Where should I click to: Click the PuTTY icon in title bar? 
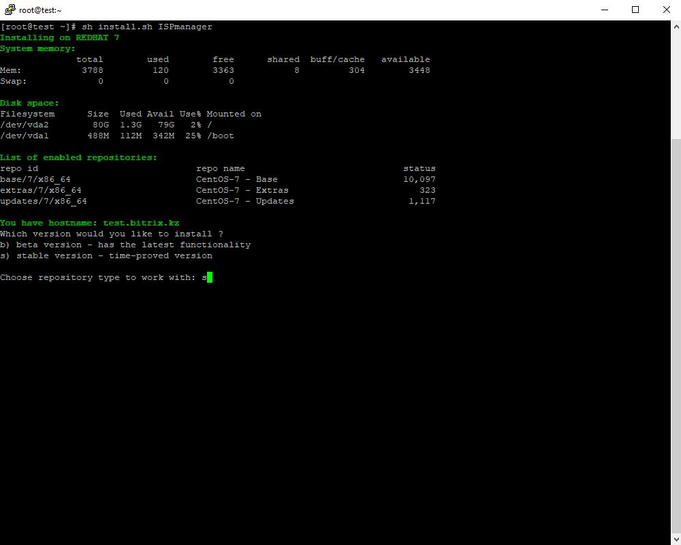pyautogui.click(x=10, y=10)
